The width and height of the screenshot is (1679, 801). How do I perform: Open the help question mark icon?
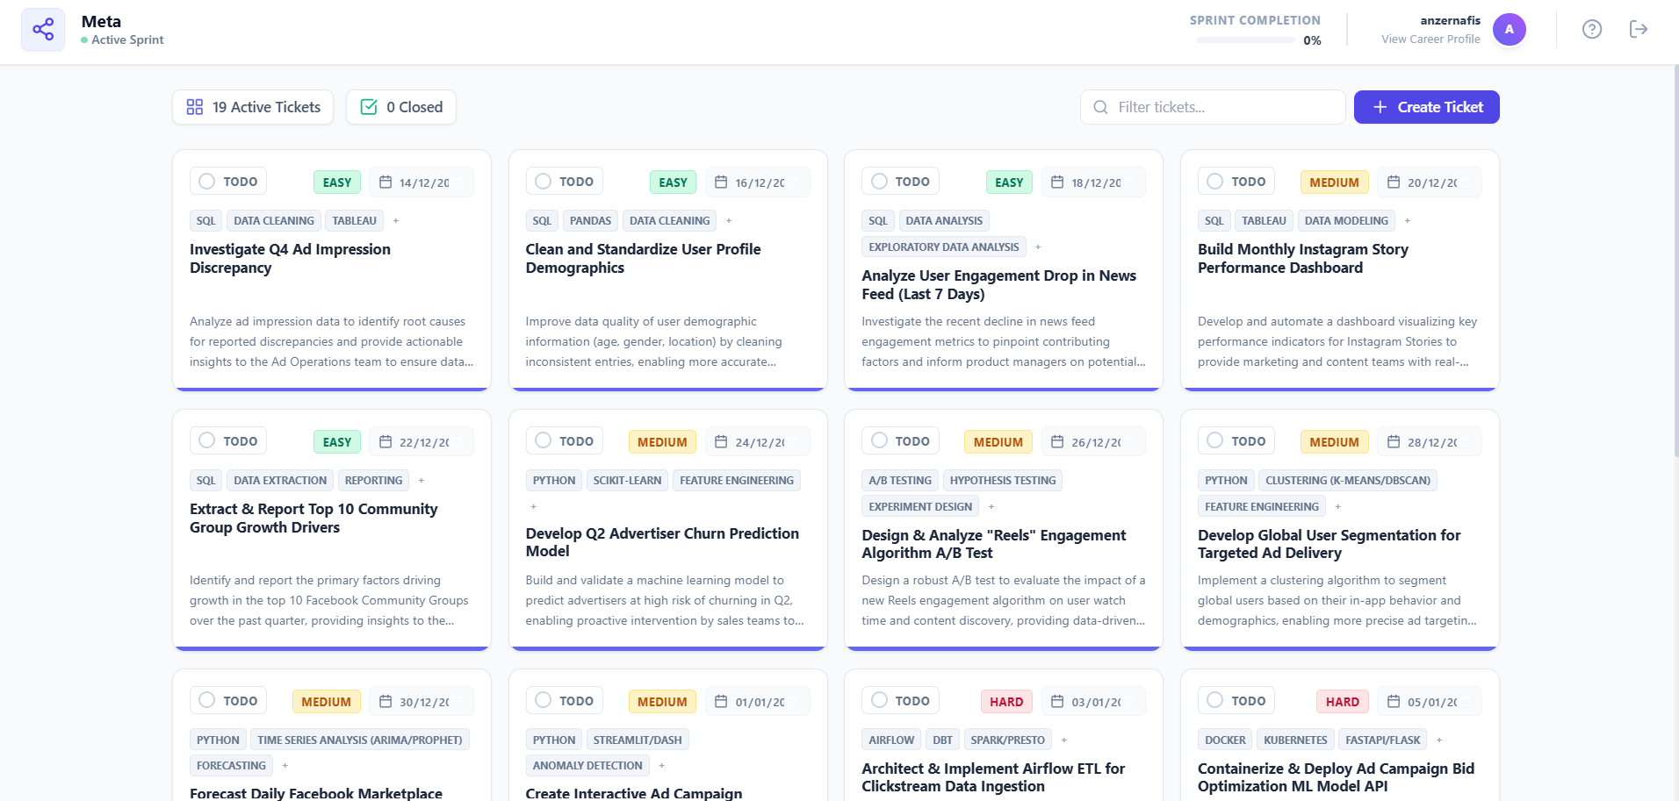pos(1592,30)
